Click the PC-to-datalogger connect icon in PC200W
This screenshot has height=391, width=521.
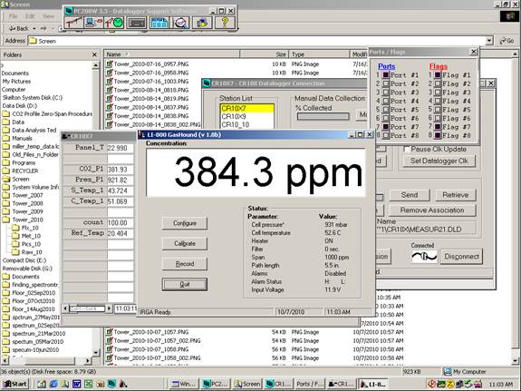tap(93, 23)
